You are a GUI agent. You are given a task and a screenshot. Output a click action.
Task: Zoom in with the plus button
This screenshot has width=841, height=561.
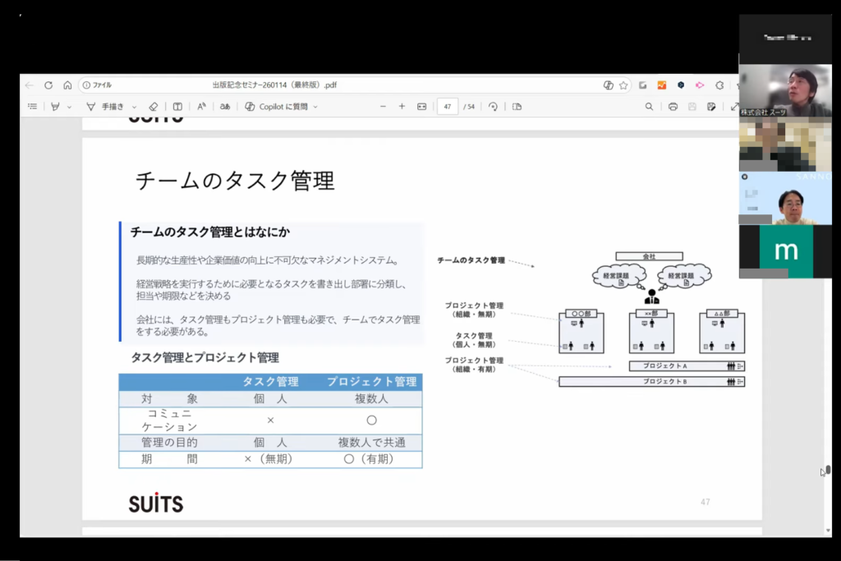[x=402, y=106]
